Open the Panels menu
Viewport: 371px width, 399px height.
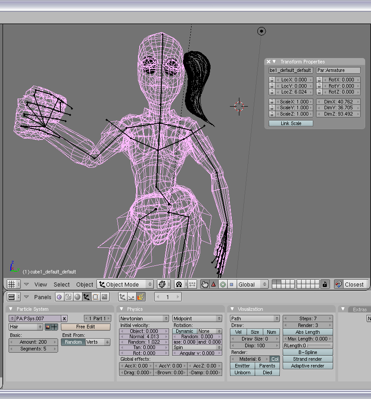(x=42, y=297)
